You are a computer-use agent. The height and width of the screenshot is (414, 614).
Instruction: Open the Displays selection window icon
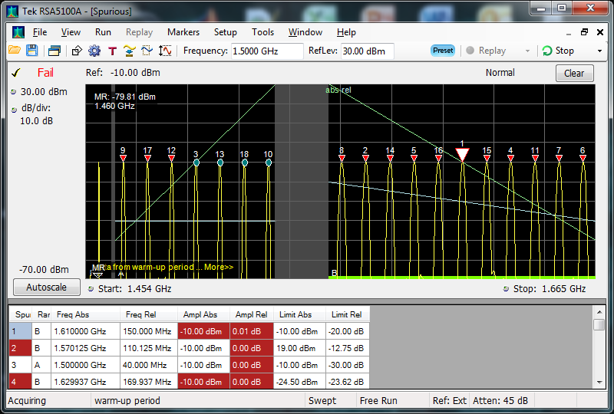[54, 51]
